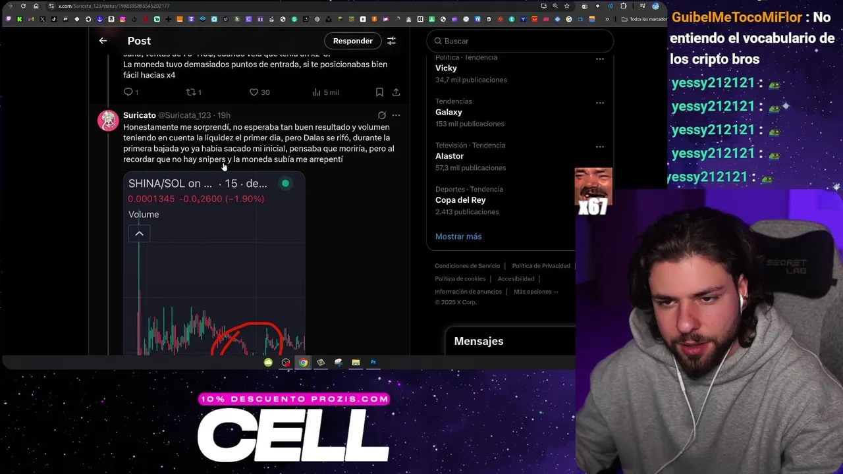Click site info icon left of URL

click(51, 6)
